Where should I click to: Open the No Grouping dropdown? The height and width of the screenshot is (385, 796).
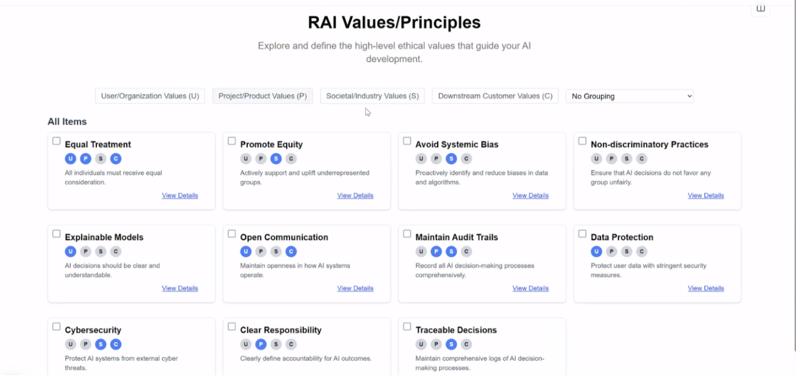coord(630,96)
